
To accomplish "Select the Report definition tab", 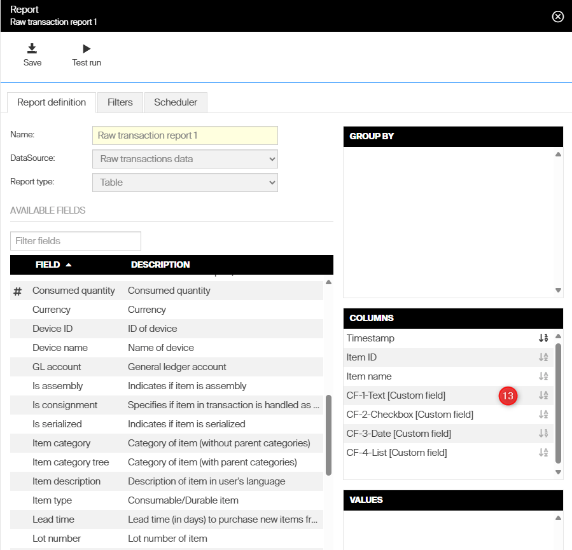I will pyautogui.click(x=52, y=102).
